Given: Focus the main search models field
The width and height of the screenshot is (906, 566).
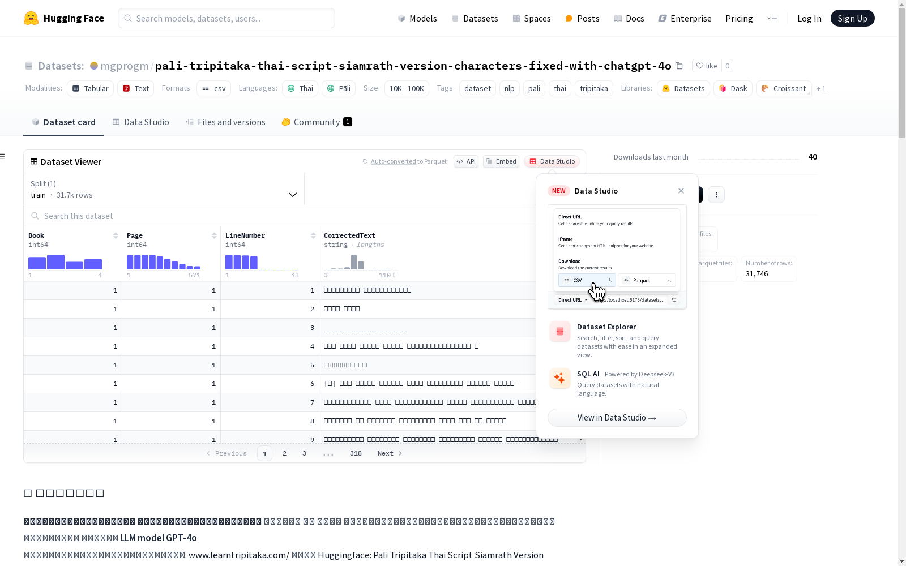Looking at the screenshot, I should [x=226, y=18].
